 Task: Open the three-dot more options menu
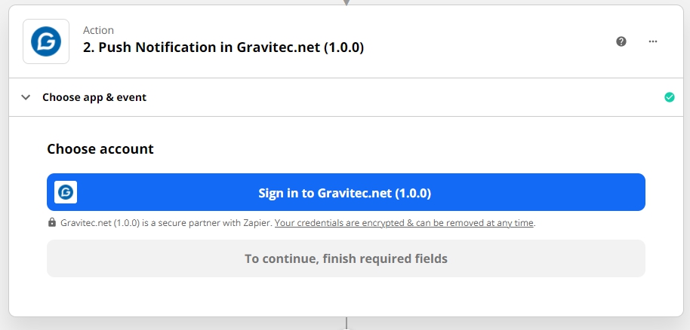click(653, 41)
